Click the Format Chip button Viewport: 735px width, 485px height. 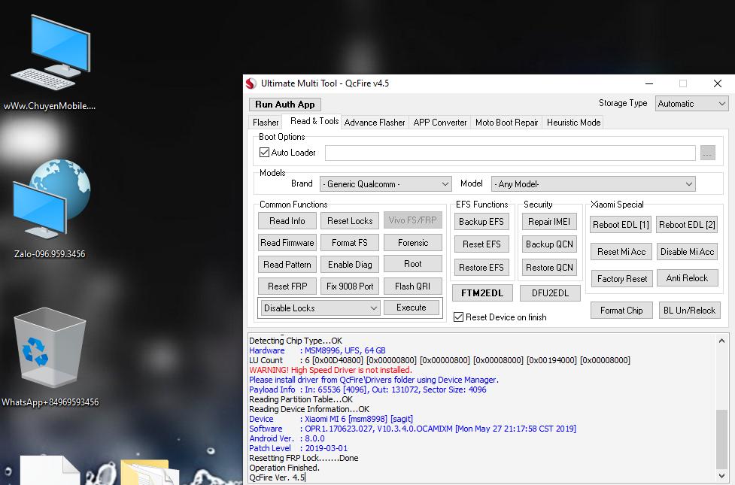[621, 311]
